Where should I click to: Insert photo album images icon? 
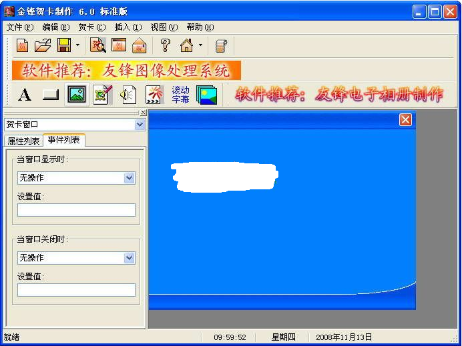(x=206, y=95)
